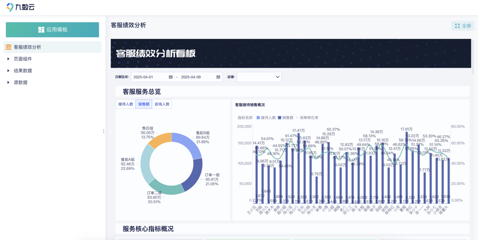The height and width of the screenshot is (240, 478).
Task: Click the 全屏 fullscreen button
Action: (462, 26)
